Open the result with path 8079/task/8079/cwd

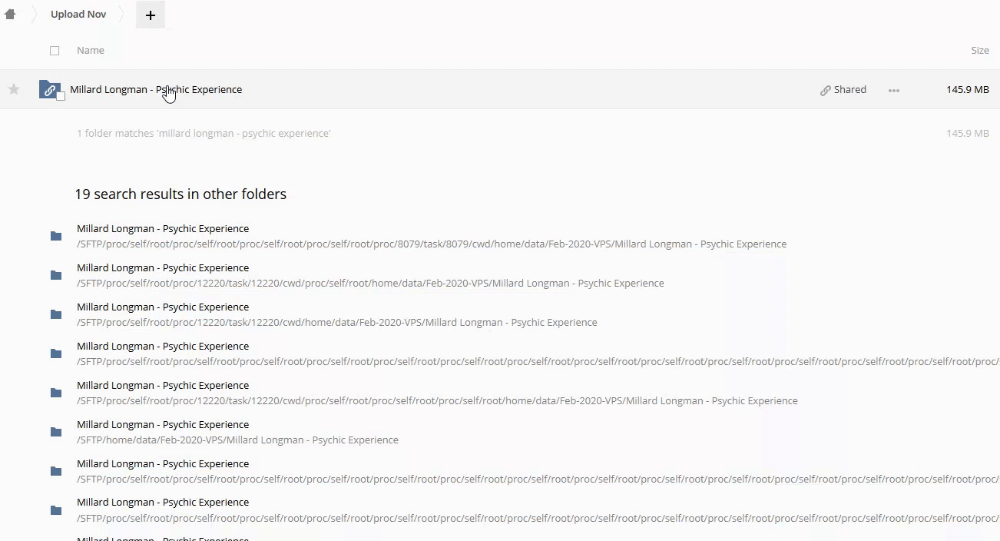pyautogui.click(x=163, y=229)
